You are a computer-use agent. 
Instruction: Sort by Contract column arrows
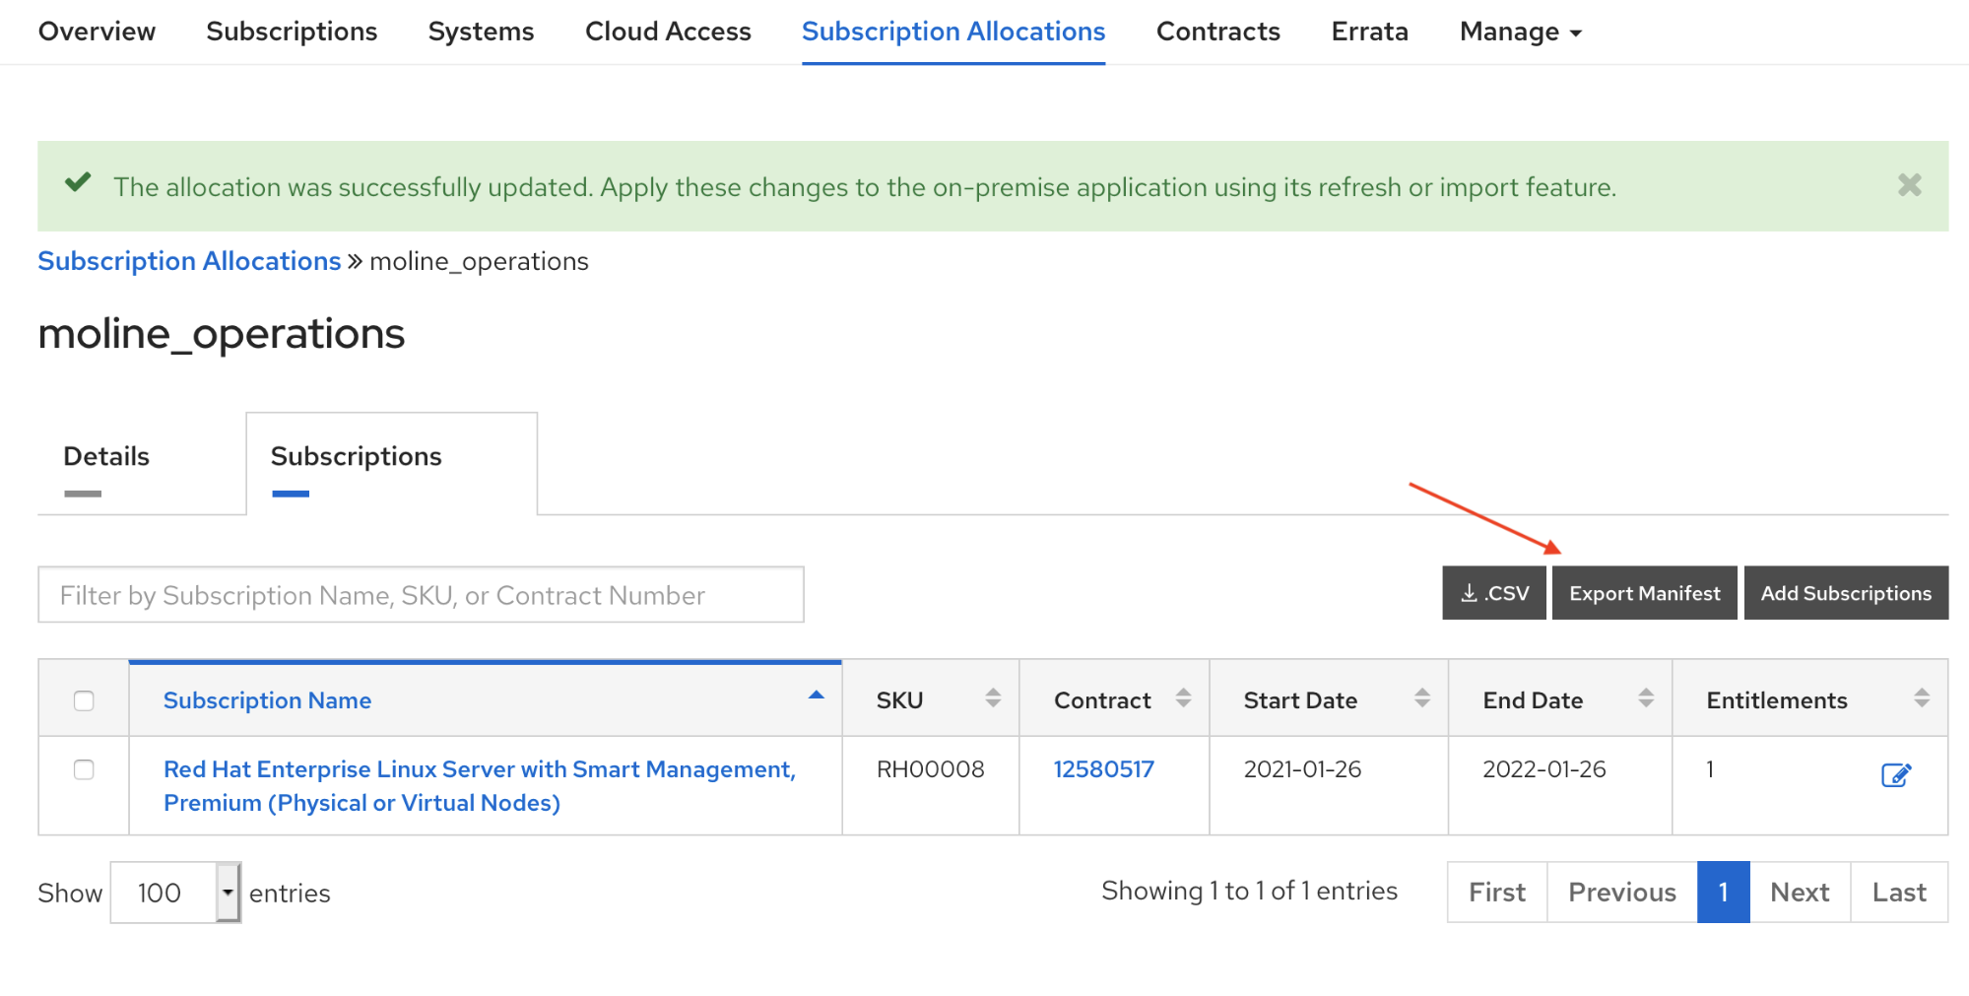click(1183, 698)
